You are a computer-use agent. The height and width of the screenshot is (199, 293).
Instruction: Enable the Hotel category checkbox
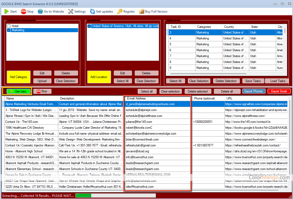click(8, 25)
